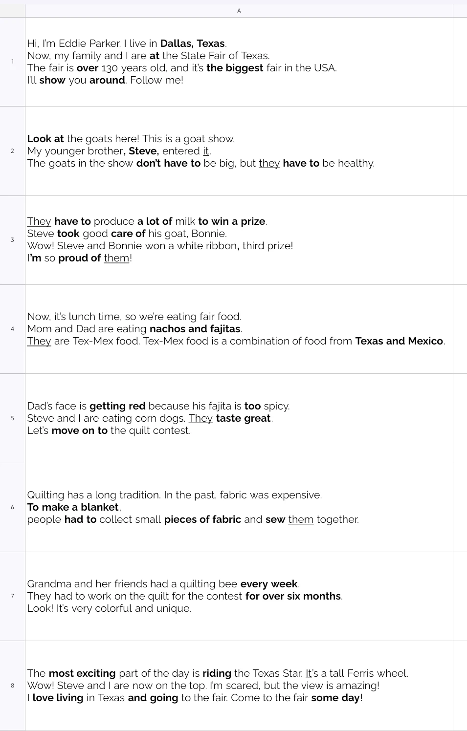Select cell about the goat show
Image resolution: width=467 pixels, height=731 pixels.
pyautogui.click(x=239, y=151)
